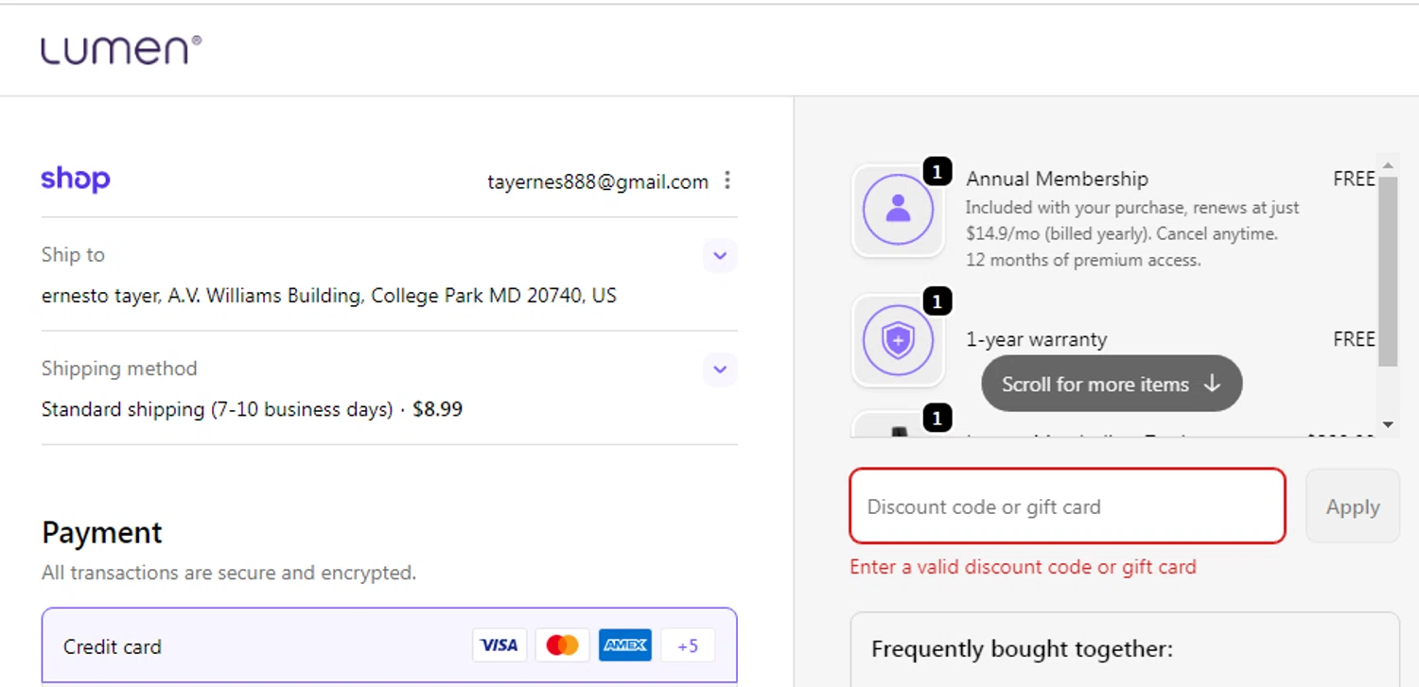This screenshot has height=687, width=1419.
Task: Click the order summary scrollbar down arrow
Action: (x=1388, y=425)
